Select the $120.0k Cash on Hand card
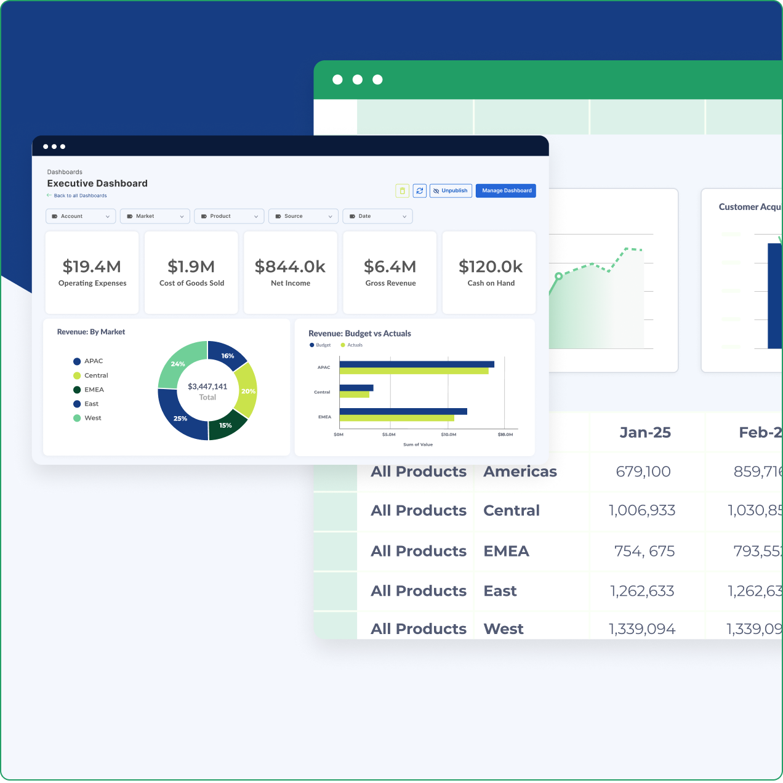Image resolution: width=783 pixels, height=783 pixels. click(x=490, y=273)
